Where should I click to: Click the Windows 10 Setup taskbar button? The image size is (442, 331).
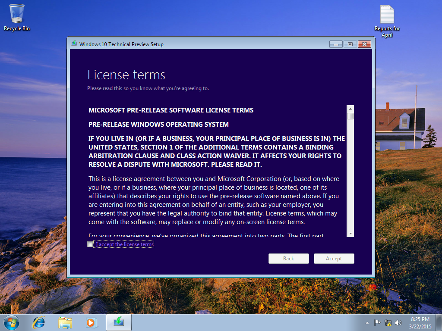pyautogui.click(x=119, y=322)
